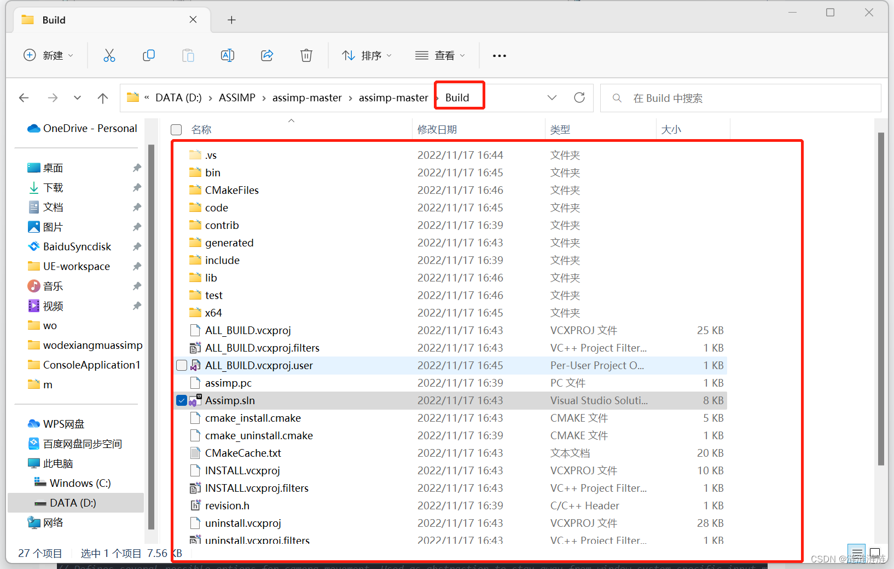
Task: Add a new tab with plus button
Action: pos(231,20)
